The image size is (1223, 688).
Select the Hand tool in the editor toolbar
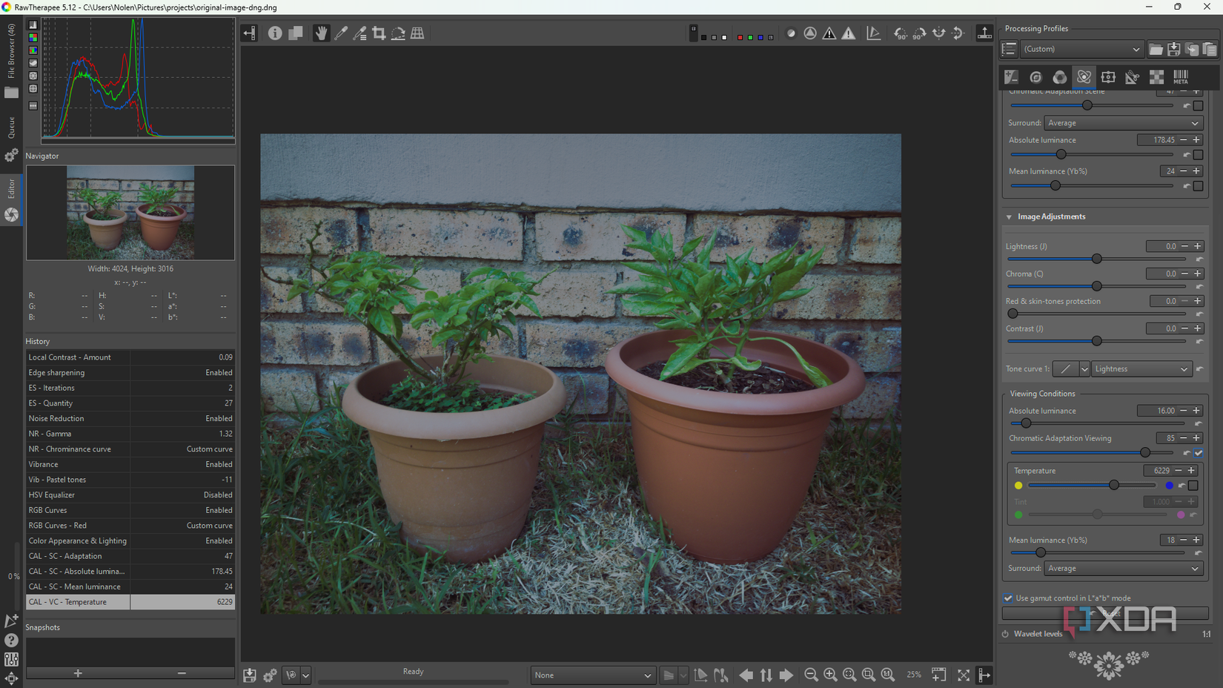click(x=322, y=33)
